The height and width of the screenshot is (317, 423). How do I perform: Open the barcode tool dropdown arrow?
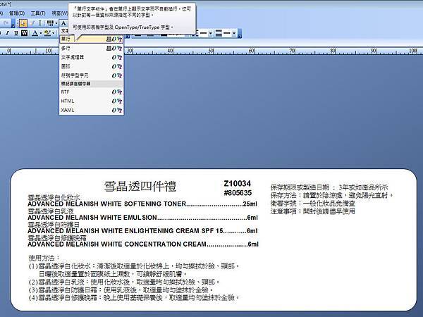56,23
